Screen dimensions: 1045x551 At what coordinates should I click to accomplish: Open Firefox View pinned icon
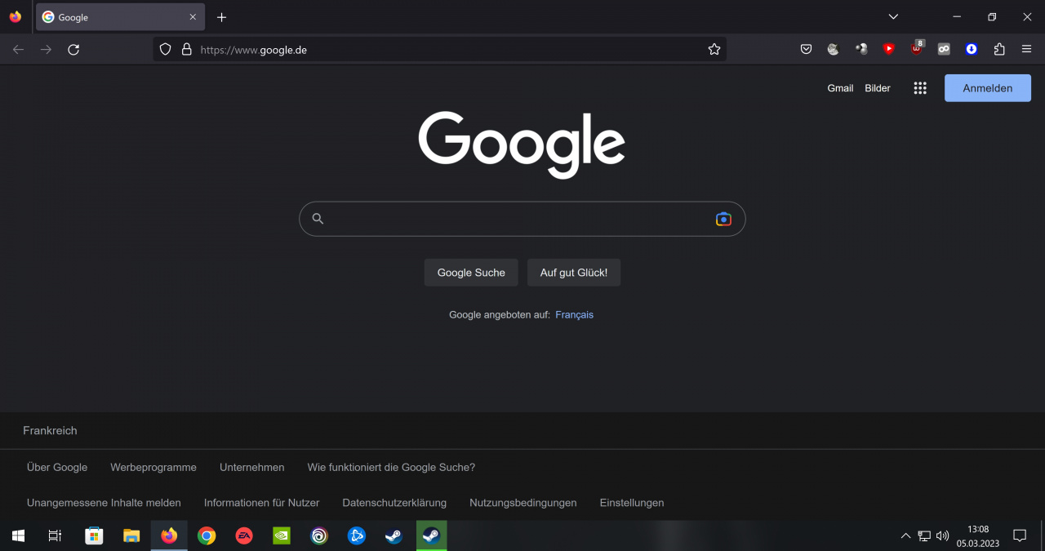click(x=16, y=17)
